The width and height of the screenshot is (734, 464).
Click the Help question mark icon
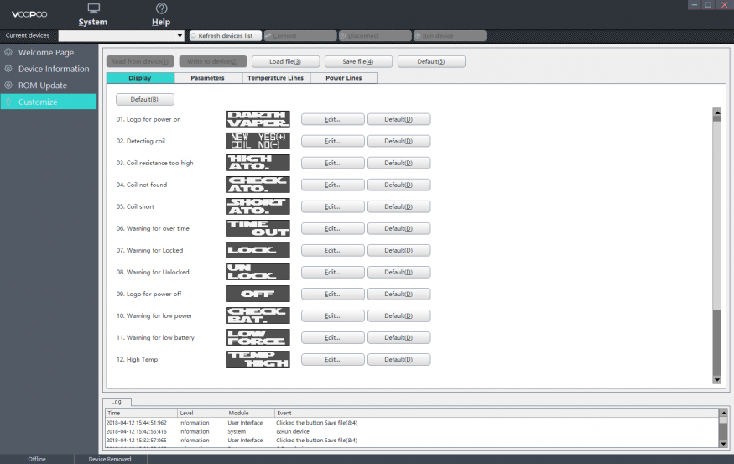coord(161,8)
